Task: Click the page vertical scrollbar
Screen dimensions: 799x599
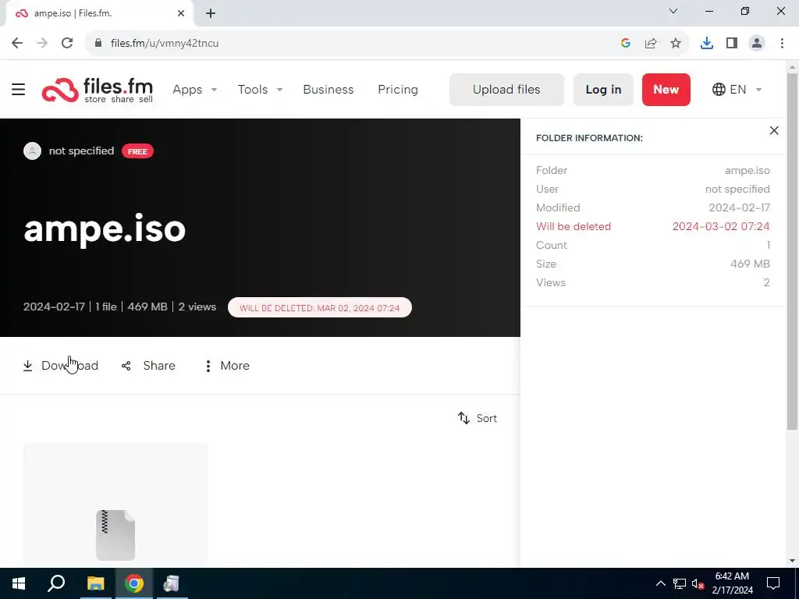Action: (x=793, y=250)
